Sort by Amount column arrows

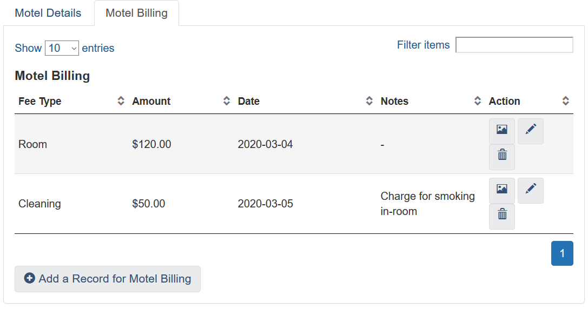pyautogui.click(x=227, y=101)
